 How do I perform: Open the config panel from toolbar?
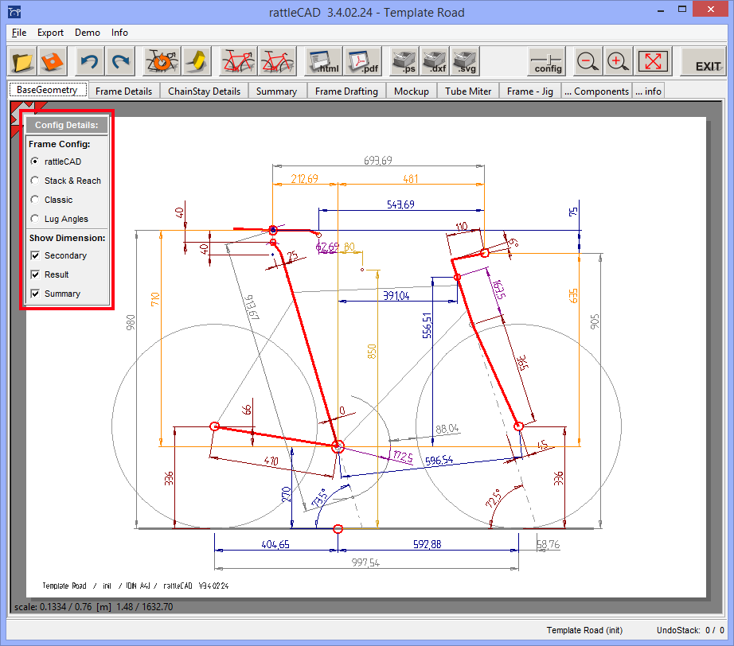point(547,61)
